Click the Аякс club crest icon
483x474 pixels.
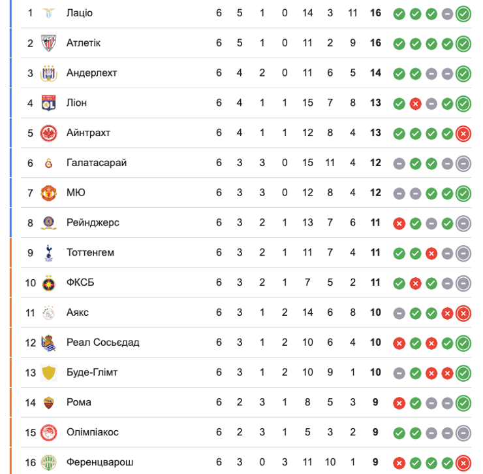48,313
